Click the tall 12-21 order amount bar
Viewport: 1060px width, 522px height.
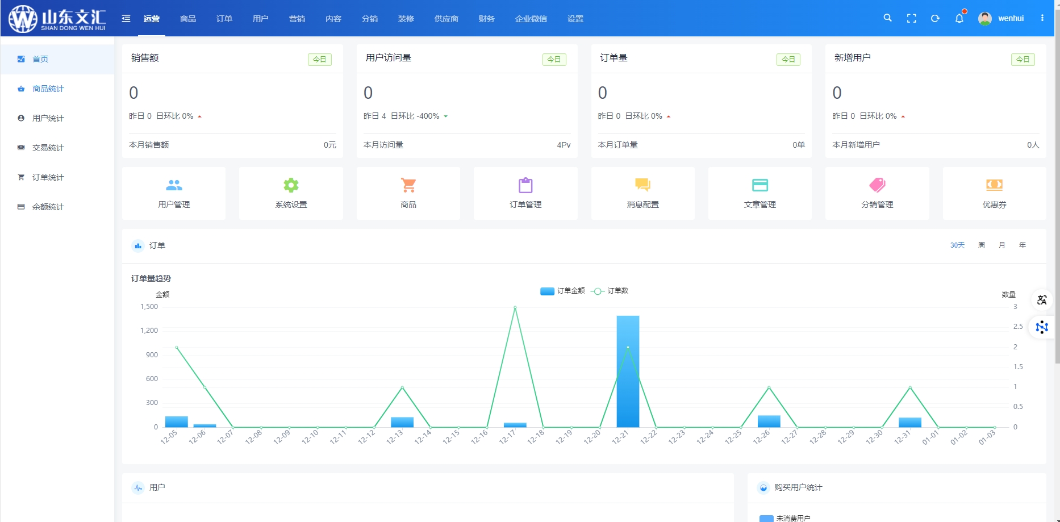point(628,371)
